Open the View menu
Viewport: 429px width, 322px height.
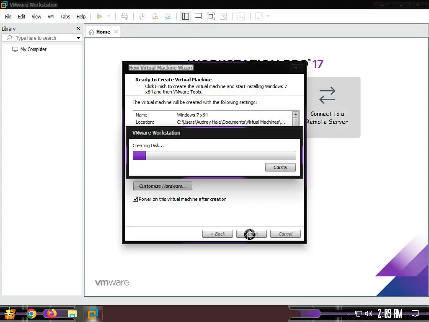pos(36,17)
